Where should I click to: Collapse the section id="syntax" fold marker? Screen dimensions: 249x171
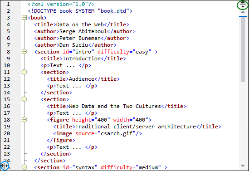(x=24, y=167)
